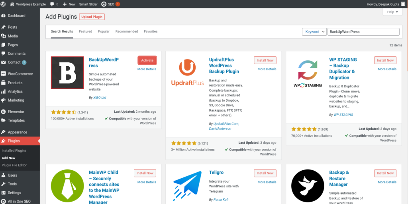Click the WP Staging plugin logo
Image resolution: width=408 pixels, height=204 pixels.
(x=307, y=73)
